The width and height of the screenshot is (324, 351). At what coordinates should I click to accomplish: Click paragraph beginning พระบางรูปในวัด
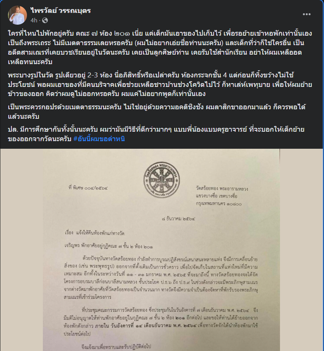click(160, 84)
